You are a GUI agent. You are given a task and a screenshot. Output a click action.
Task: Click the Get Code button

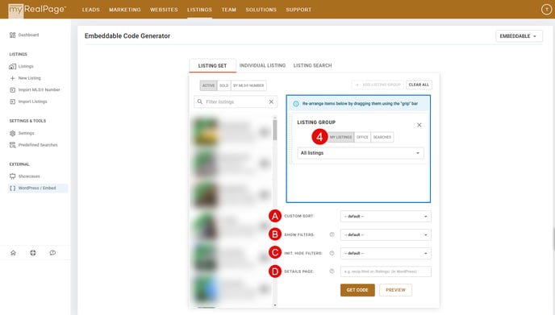point(357,290)
